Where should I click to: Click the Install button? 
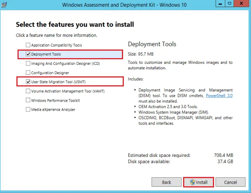(198, 182)
